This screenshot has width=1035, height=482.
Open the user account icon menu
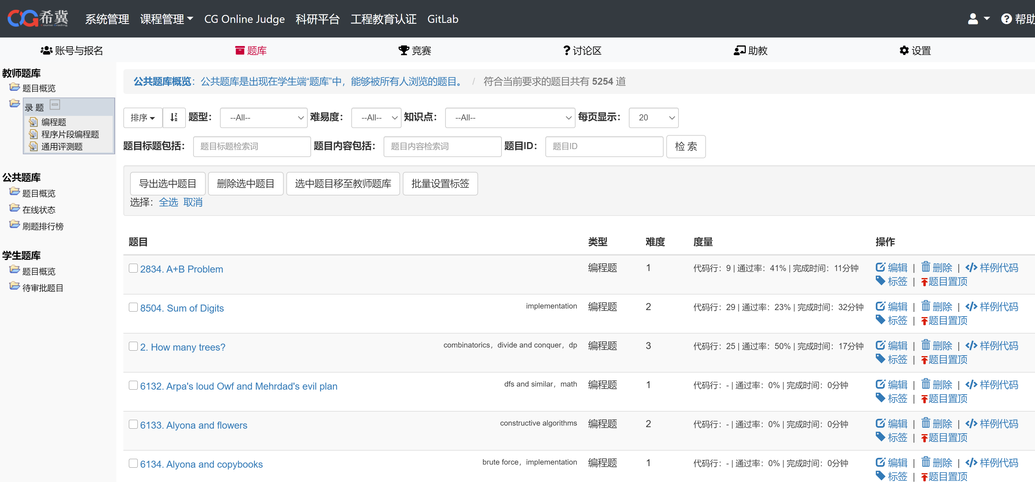click(x=978, y=19)
